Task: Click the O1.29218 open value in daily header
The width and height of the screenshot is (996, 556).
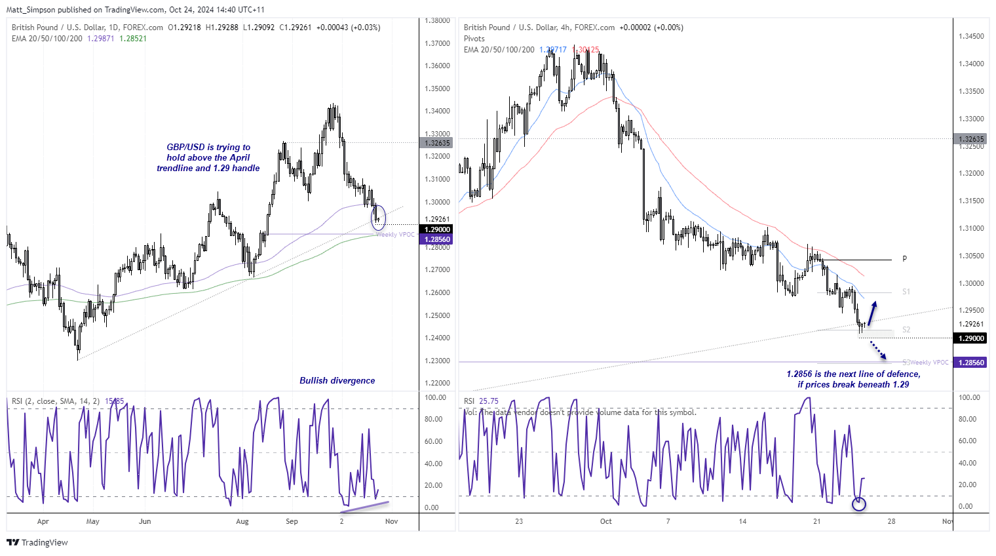Action: click(x=185, y=28)
